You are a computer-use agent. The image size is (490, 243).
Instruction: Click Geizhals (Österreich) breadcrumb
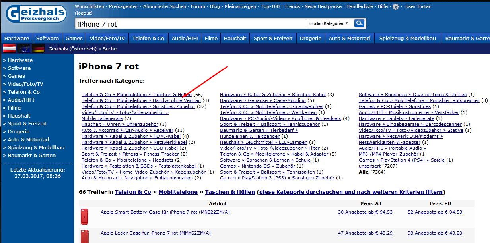pos(72,49)
